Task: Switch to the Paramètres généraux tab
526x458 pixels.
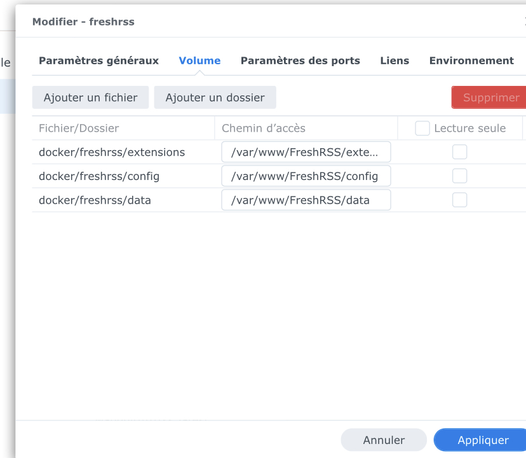Action: (x=98, y=61)
